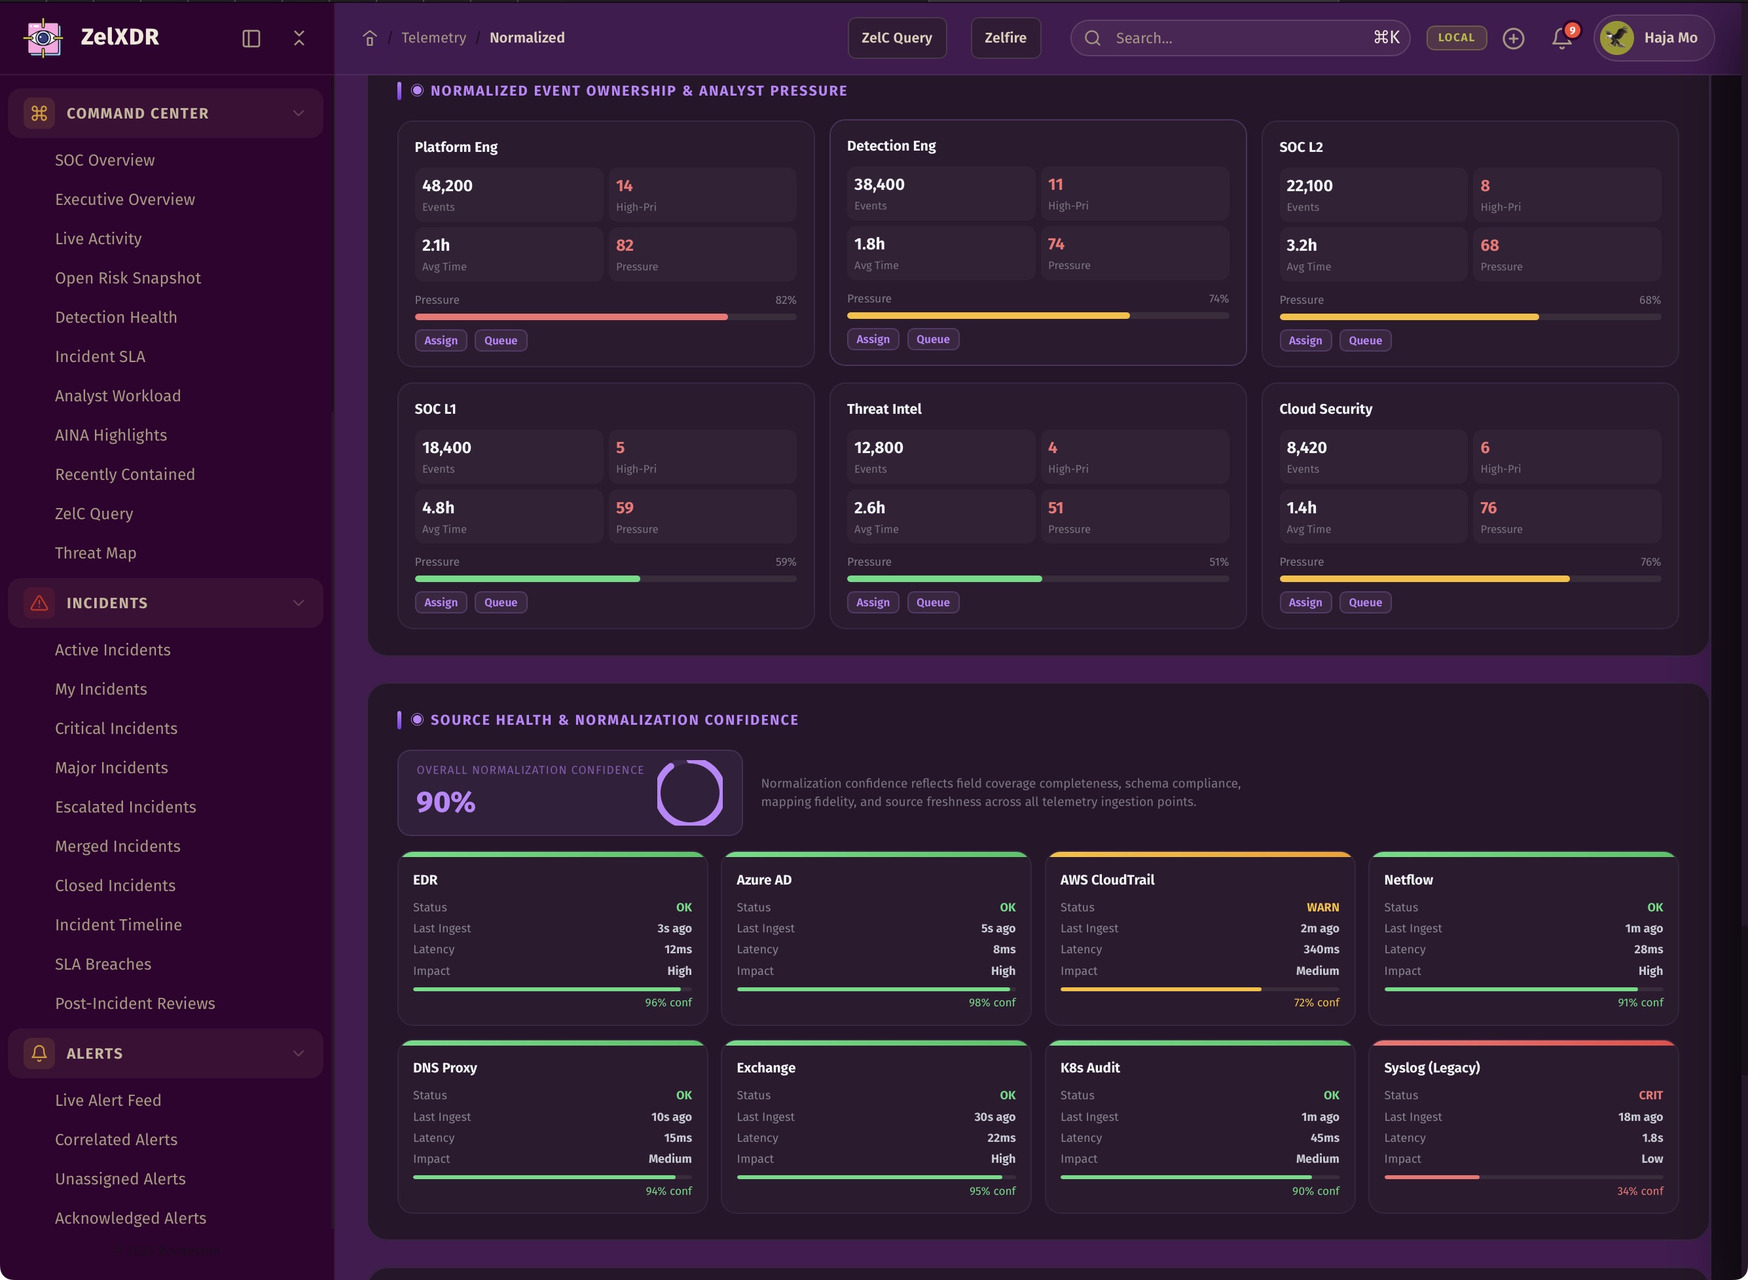Collapse the Incidents section chevron
1748x1280 pixels.
299,603
